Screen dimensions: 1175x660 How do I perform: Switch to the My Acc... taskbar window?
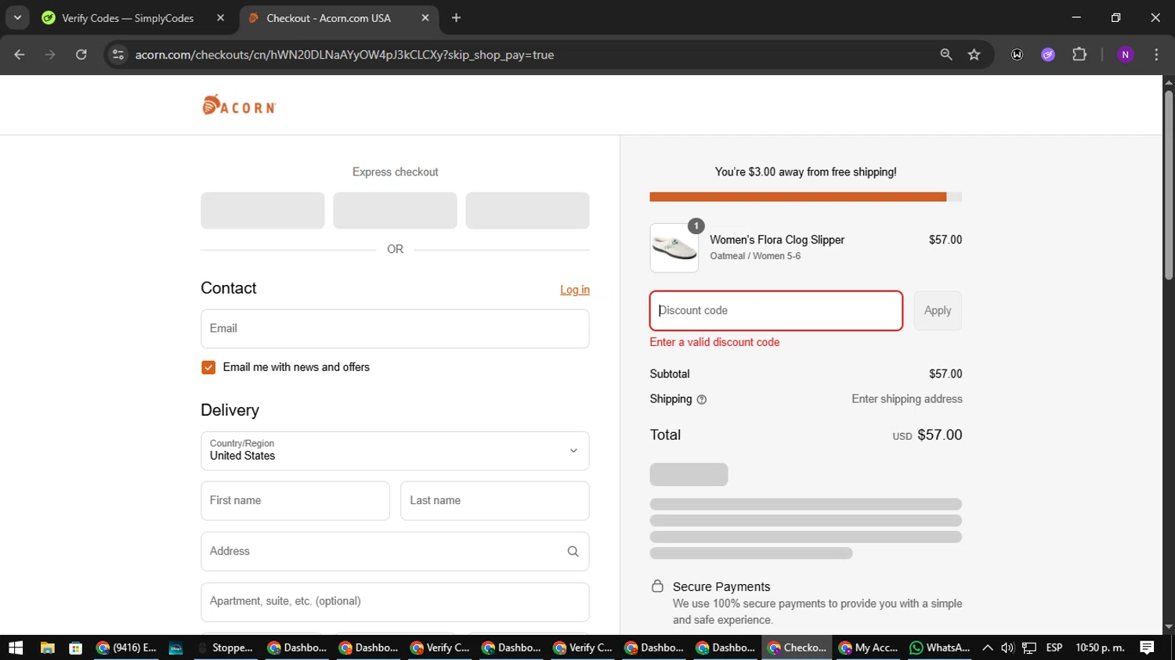click(869, 647)
